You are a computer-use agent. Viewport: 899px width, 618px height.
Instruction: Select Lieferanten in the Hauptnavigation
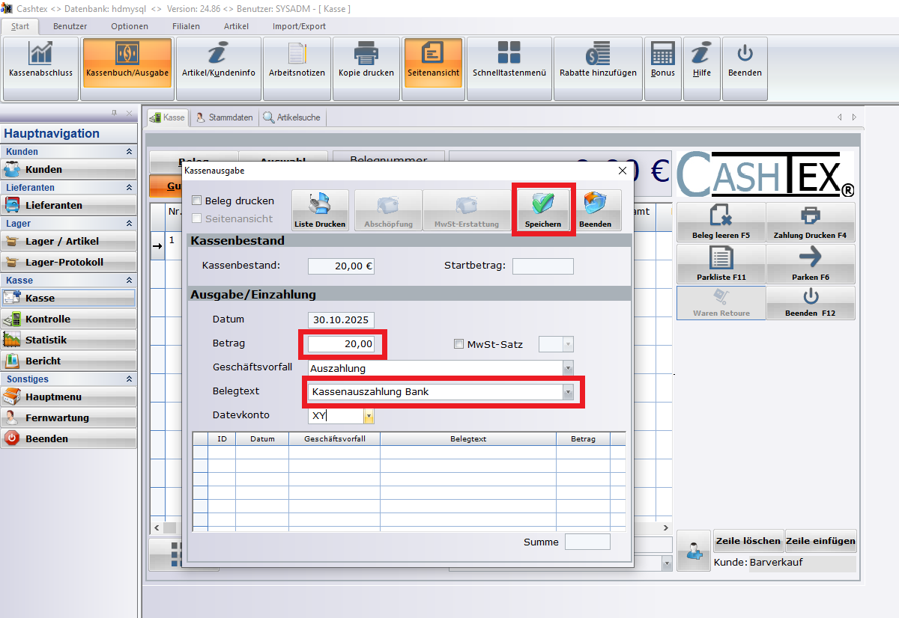coord(54,206)
